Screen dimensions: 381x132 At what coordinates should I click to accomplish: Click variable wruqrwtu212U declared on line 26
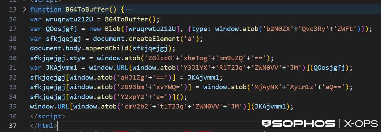[70, 19]
